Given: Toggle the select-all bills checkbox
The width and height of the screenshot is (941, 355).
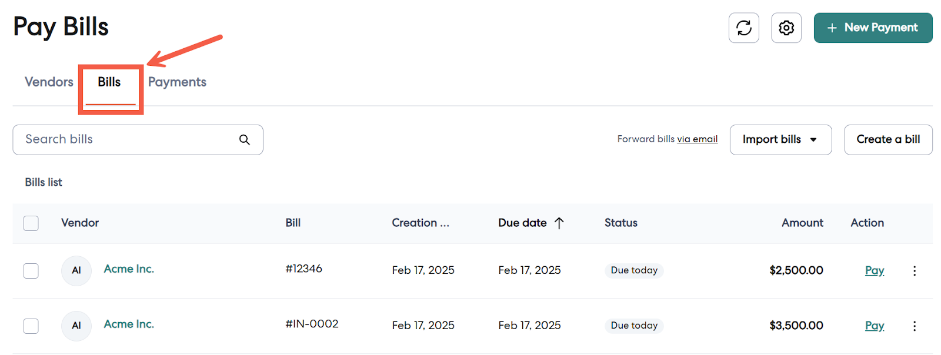Looking at the screenshot, I should 31,223.
